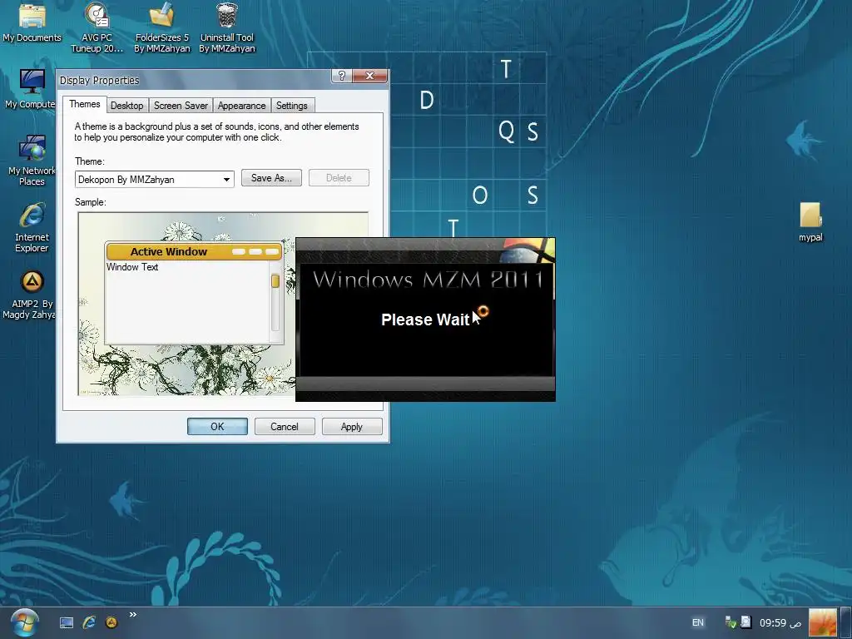This screenshot has width=852, height=639.
Task: Switch to the Desktop tab
Action: [x=126, y=106]
